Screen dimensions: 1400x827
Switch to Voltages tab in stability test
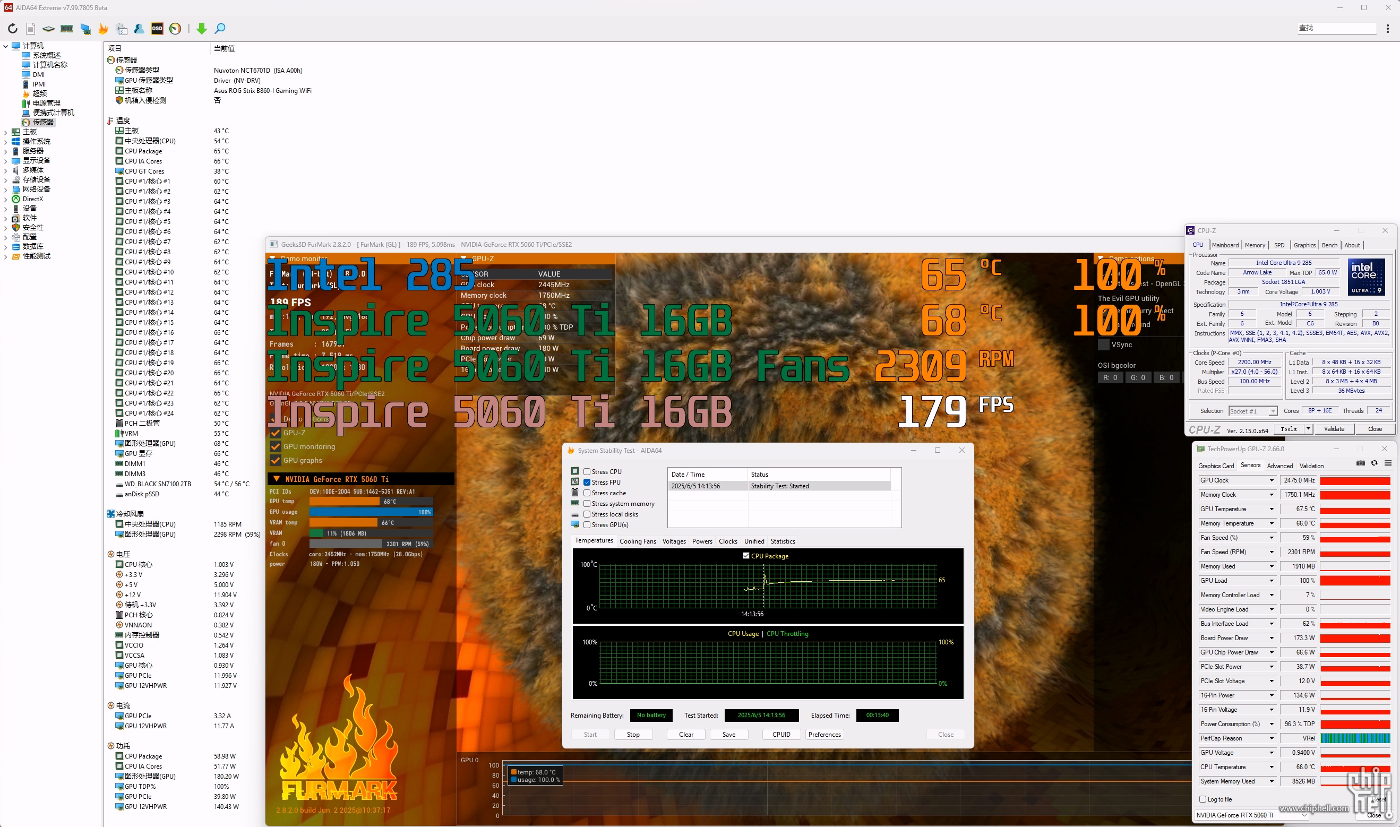pos(674,541)
